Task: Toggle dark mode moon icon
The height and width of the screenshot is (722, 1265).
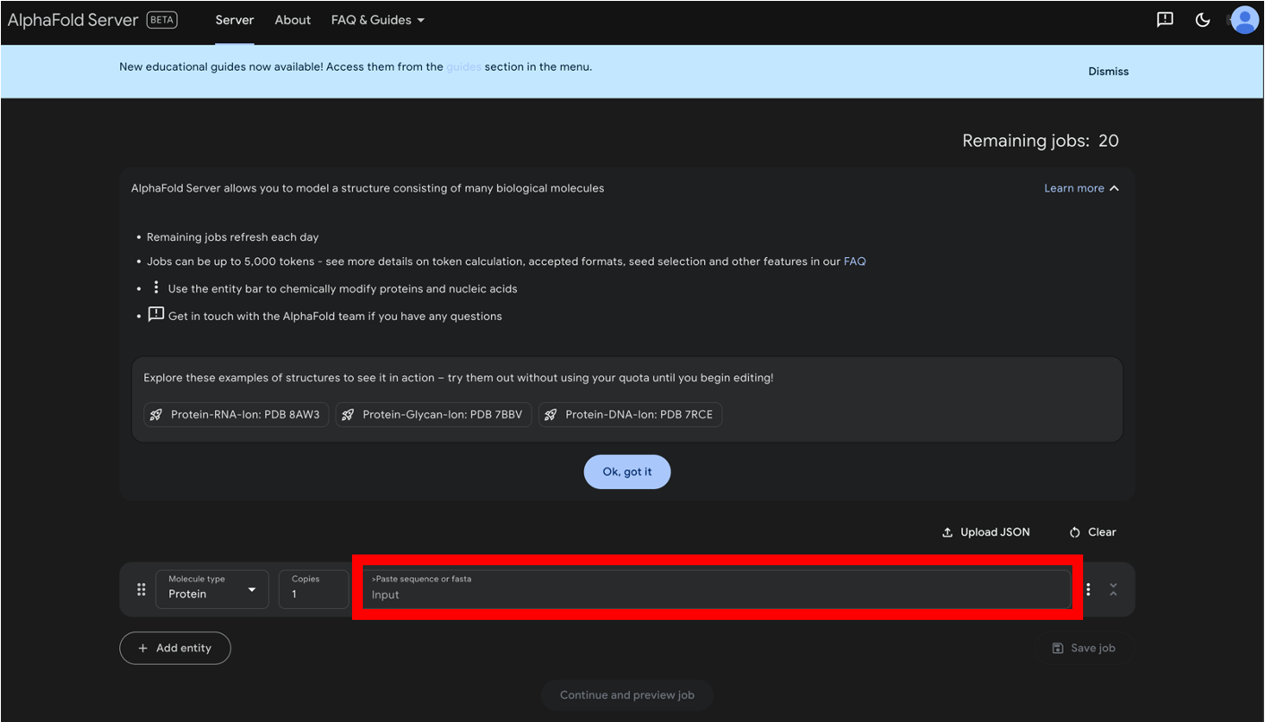Action: click(x=1202, y=20)
